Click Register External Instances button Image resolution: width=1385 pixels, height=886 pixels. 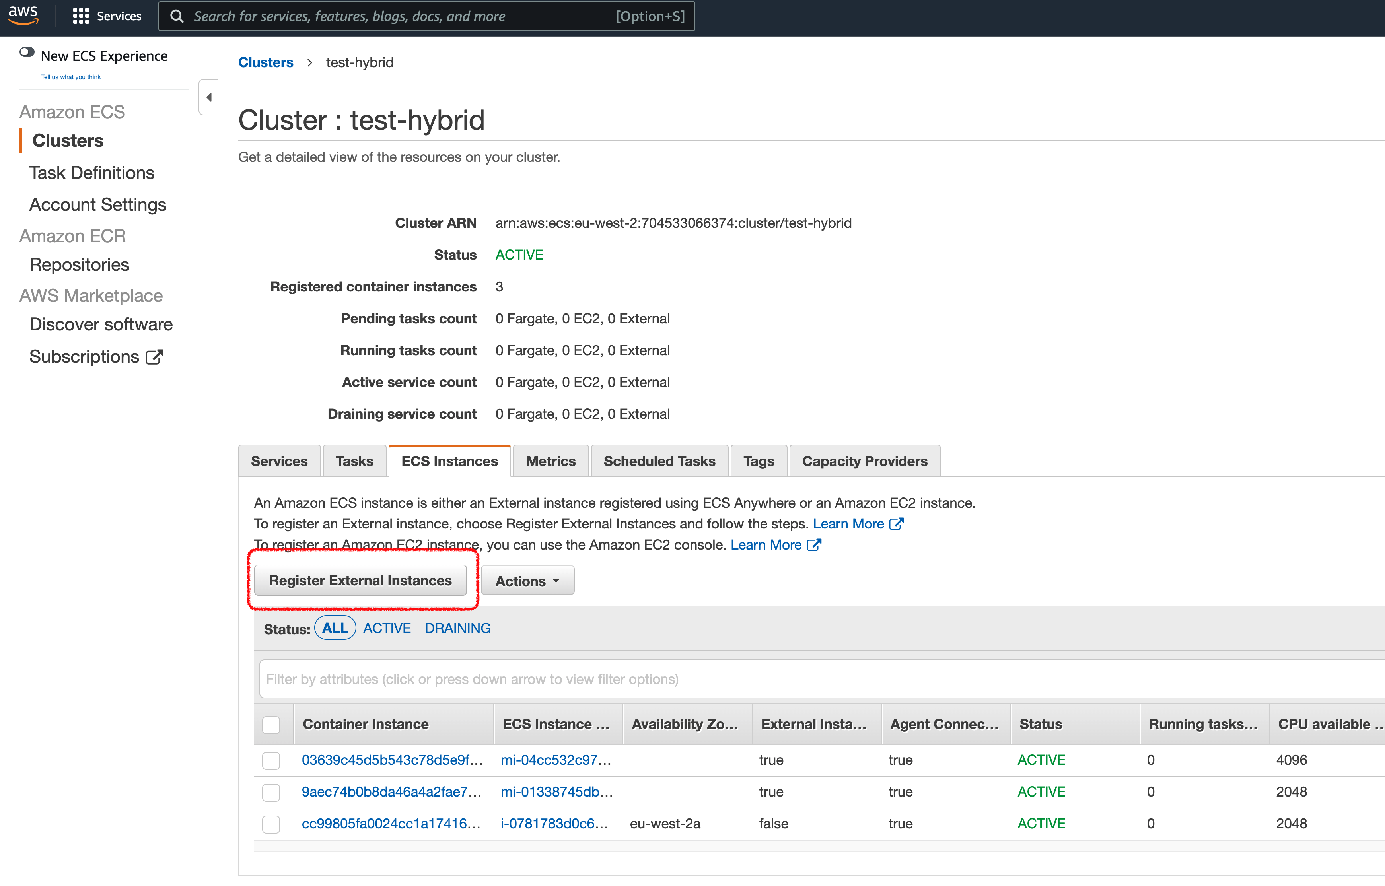[360, 581]
